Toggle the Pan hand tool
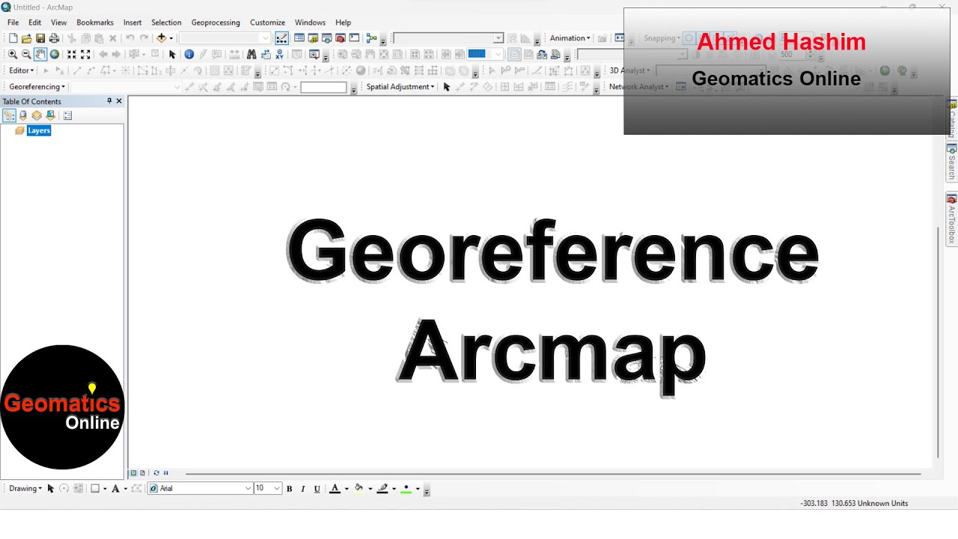 pyautogui.click(x=40, y=55)
